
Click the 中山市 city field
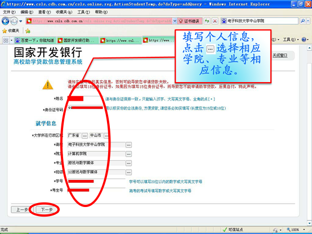coord(96,136)
